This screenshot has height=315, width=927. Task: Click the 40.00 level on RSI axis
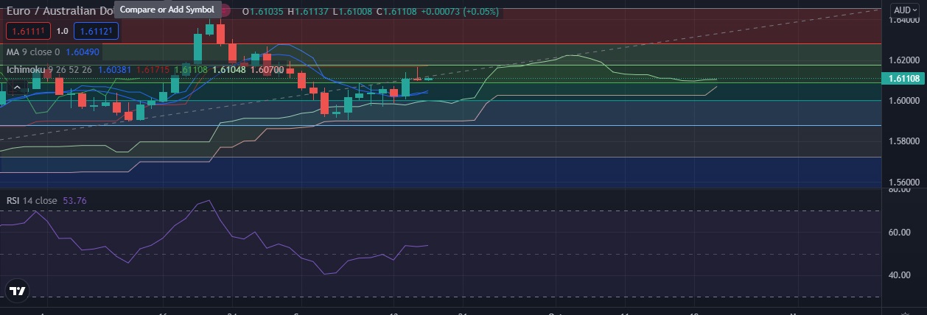900,275
